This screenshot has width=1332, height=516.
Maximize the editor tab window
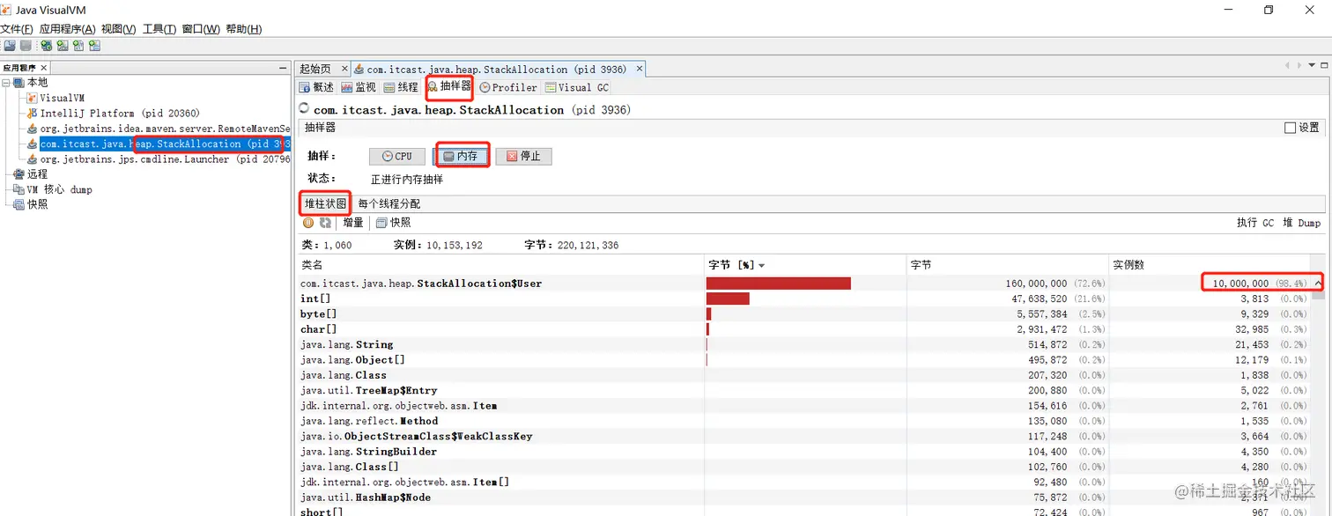click(x=1322, y=66)
